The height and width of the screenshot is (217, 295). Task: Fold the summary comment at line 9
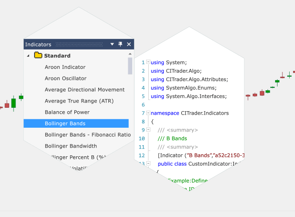pos(148,130)
